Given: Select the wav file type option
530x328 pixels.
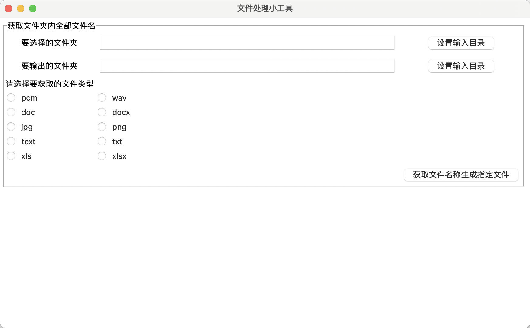Looking at the screenshot, I should pos(102,97).
